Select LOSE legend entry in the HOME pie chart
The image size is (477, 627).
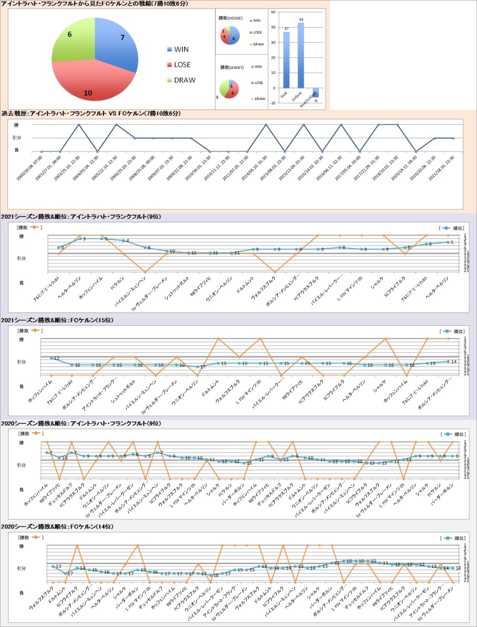coord(255,32)
